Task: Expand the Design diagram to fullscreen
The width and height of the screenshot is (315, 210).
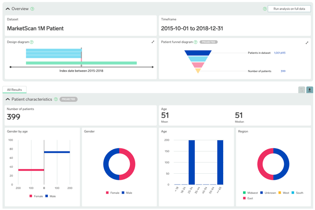Action: click(153, 42)
